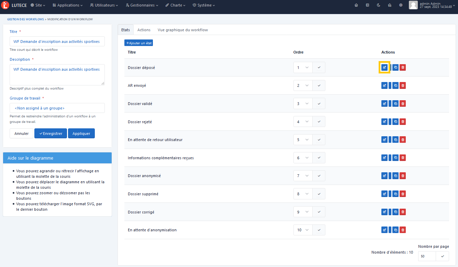Switch to dark mode with moon icon

[x=379, y=5]
